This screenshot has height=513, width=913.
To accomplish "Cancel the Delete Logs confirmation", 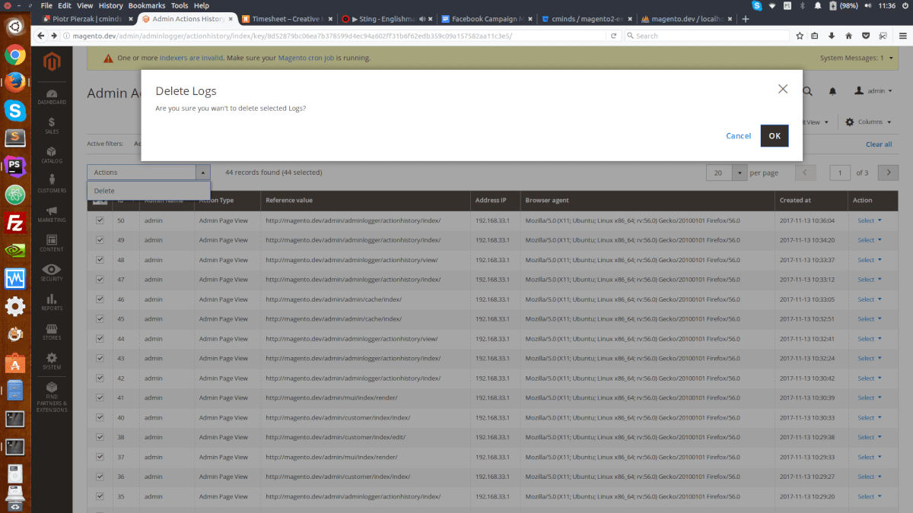I will [738, 136].
